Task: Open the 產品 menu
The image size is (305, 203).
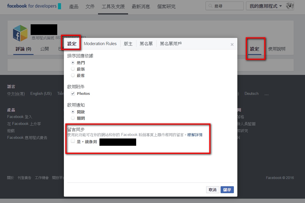Action: (74, 7)
